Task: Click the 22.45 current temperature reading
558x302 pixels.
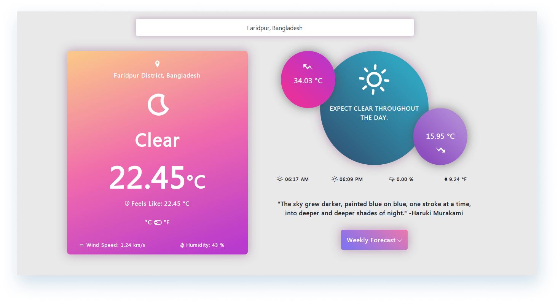Action: [x=147, y=178]
